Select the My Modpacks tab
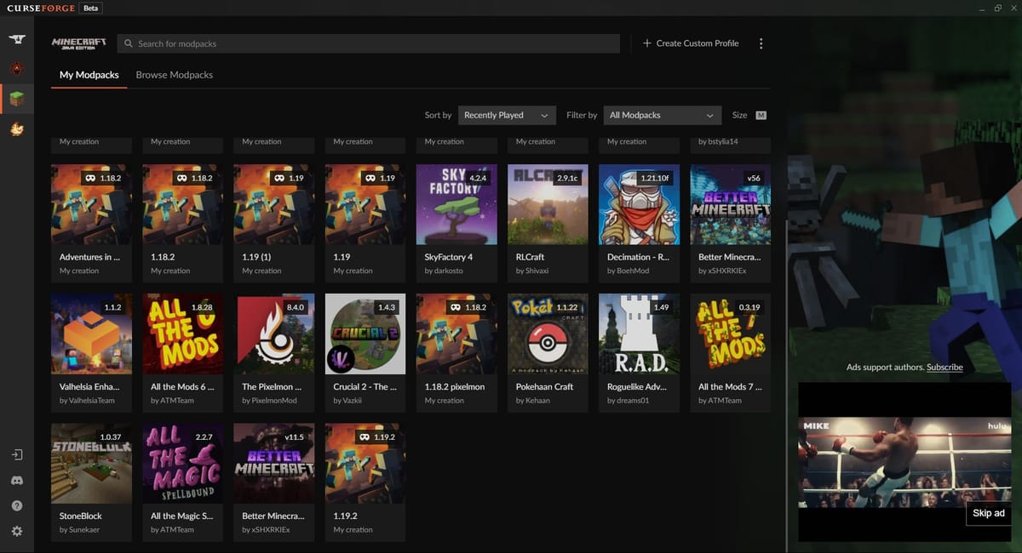The width and height of the screenshot is (1022, 553). [x=89, y=75]
